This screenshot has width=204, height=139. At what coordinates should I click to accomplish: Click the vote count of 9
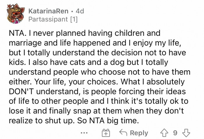(175, 133)
